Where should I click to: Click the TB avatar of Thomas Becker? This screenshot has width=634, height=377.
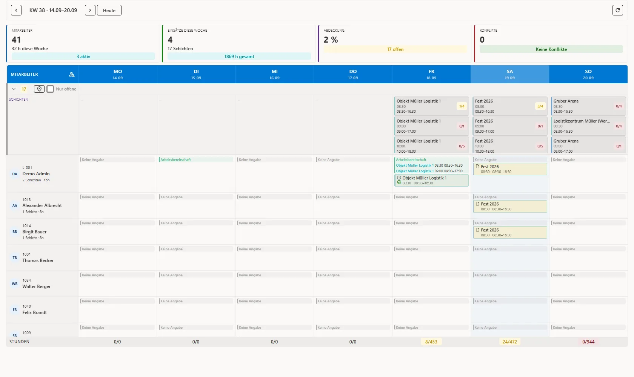pyautogui.click(x=15, y=257)
